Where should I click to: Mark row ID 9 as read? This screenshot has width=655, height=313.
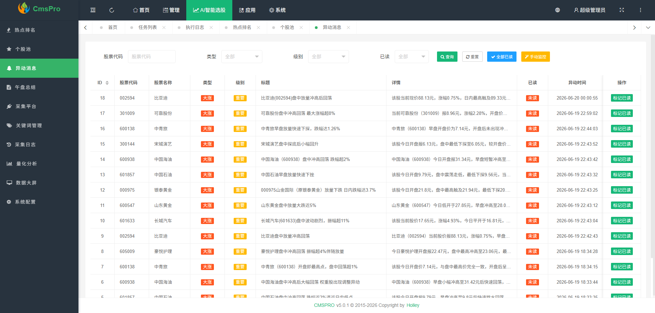(622, 236)
